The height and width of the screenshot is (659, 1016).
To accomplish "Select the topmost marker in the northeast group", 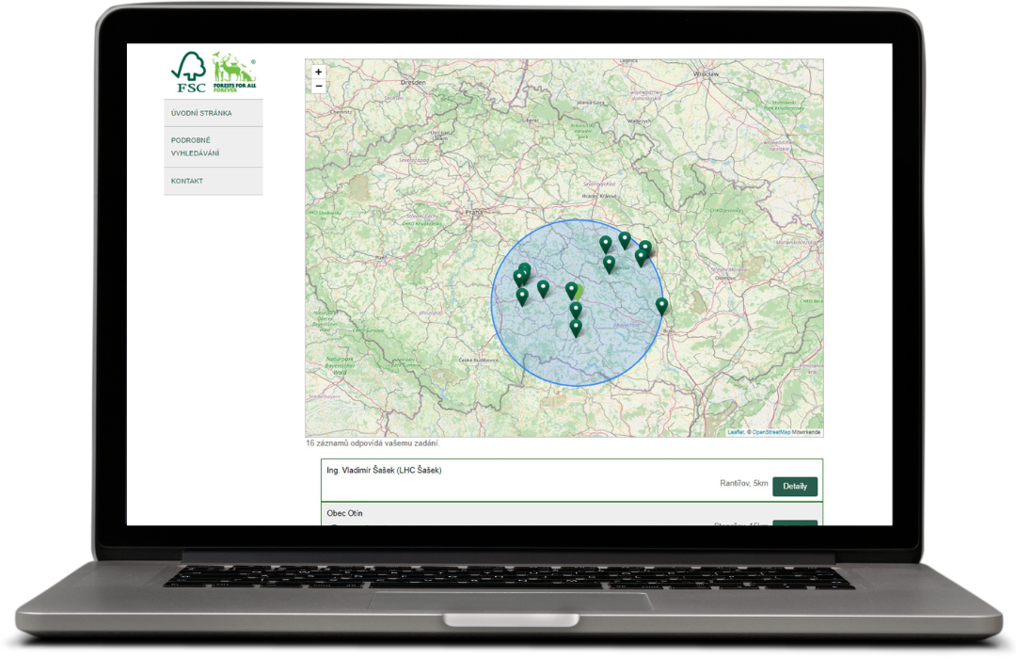I will (624, 241).
